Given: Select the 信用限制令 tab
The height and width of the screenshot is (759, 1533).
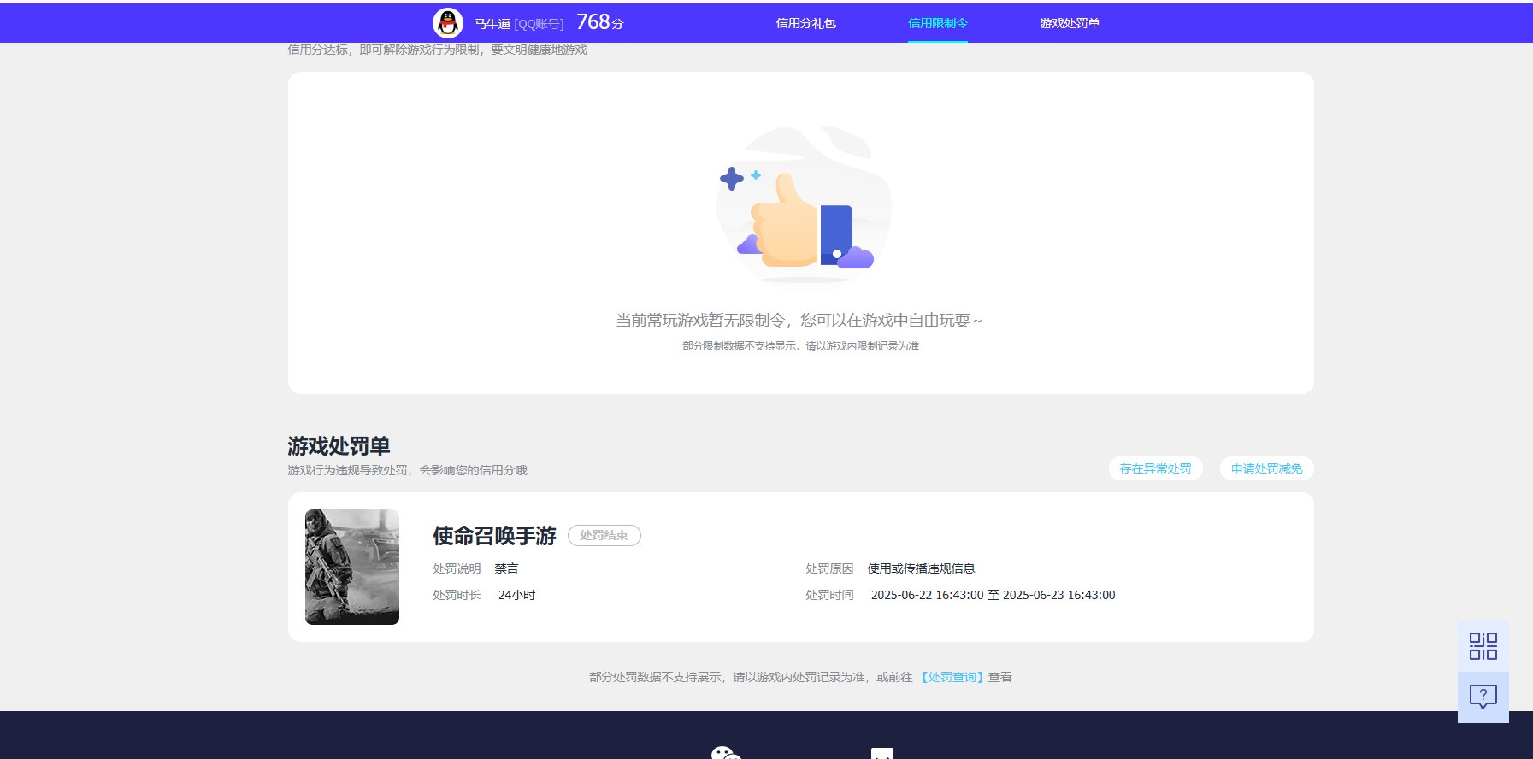Looking at the screenshot, I should coord(937,23).
